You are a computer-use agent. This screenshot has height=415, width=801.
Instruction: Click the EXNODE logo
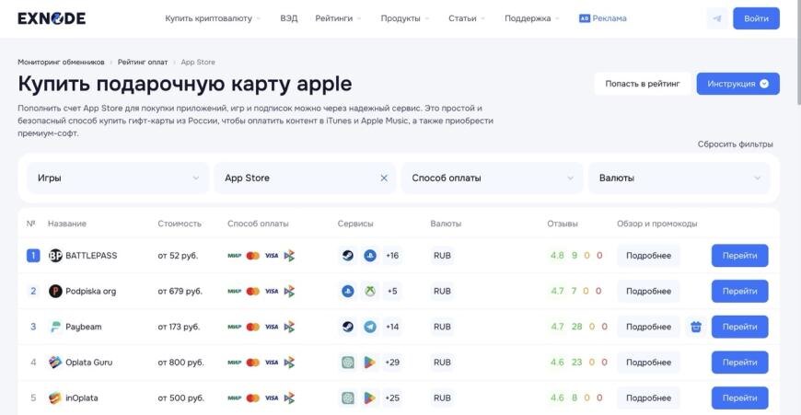click(52, 18)
